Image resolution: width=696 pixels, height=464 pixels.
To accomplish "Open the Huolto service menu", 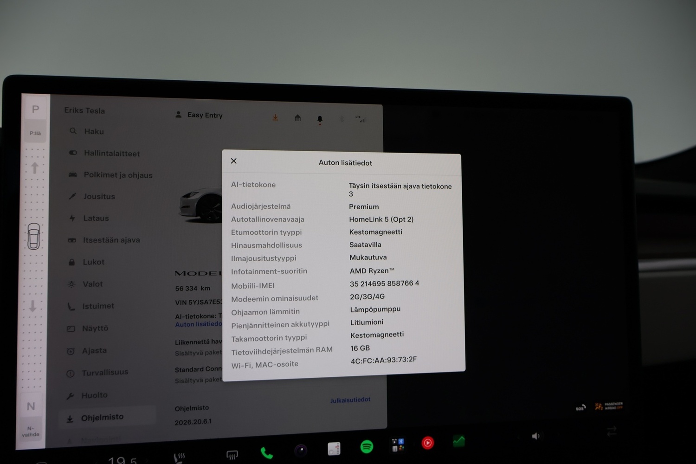I will [x=87, y=396].
